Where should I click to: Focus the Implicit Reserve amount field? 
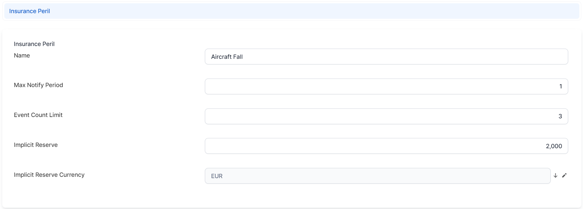(386, 146)
